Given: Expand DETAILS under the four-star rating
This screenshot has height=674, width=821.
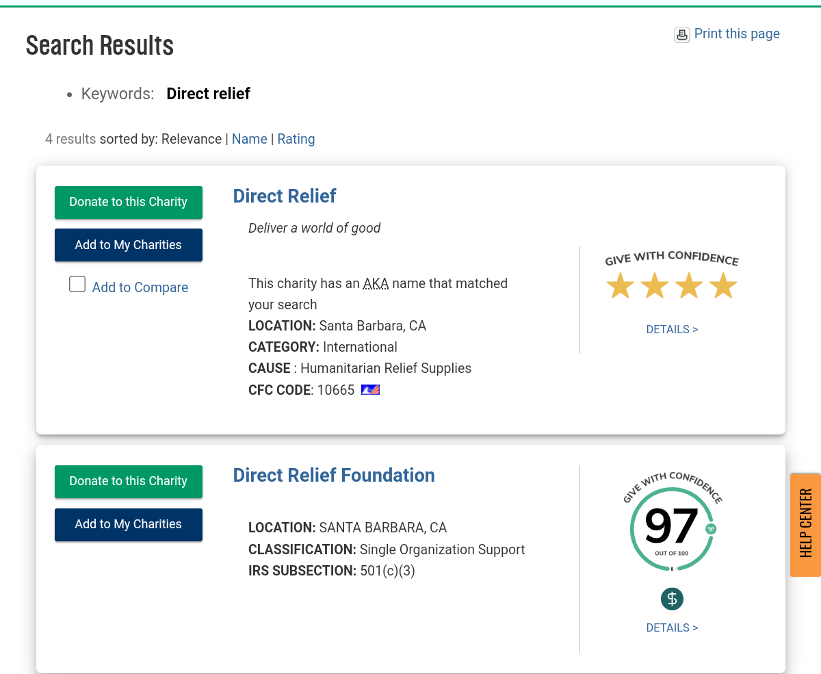Looking at the screenshot, I should (672, 329).
